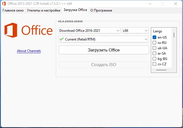Close the Office C2R Install window
183x128 pixels.
point(176,4)
